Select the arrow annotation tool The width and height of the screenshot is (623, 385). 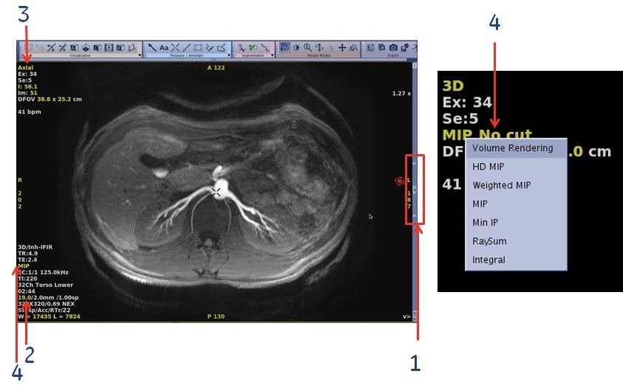click(152, 47)
